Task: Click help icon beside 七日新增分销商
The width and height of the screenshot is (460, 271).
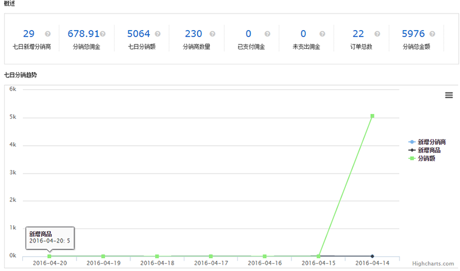Action: tap(48, 34)
